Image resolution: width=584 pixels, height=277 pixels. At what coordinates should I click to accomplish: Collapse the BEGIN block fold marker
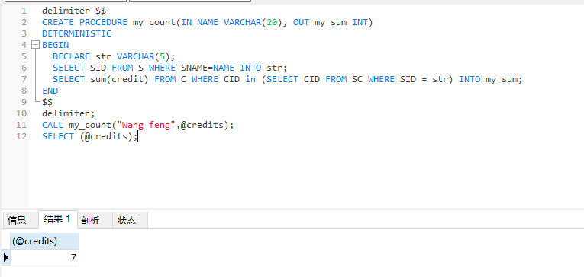coord(35,45)
